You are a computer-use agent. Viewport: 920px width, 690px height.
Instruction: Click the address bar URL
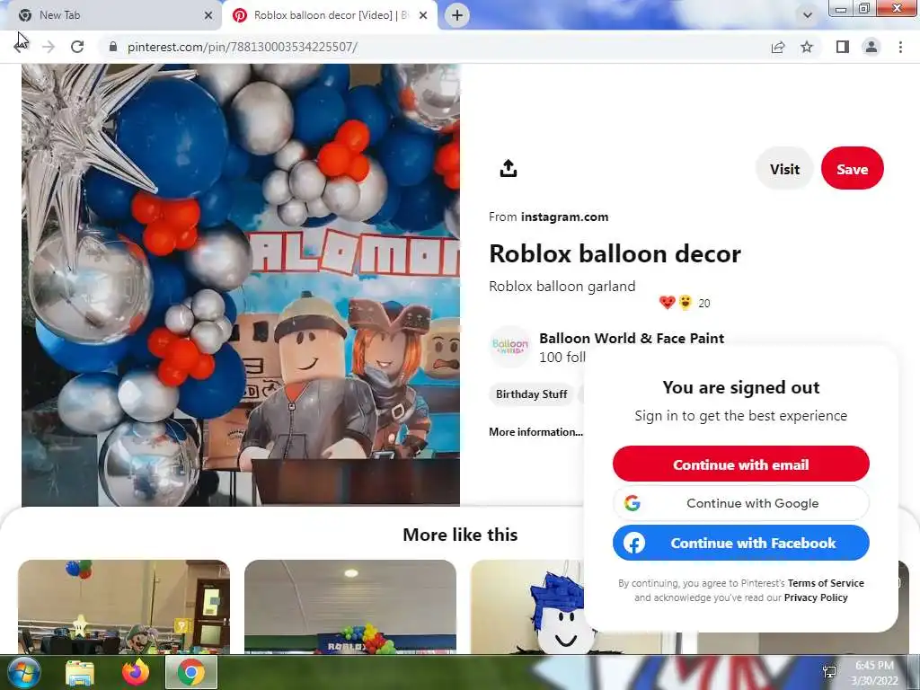[x=243, y=47]
